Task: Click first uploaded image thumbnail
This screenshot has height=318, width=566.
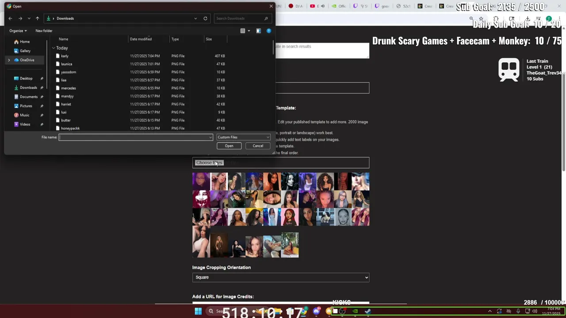Action: pos(201,182)
